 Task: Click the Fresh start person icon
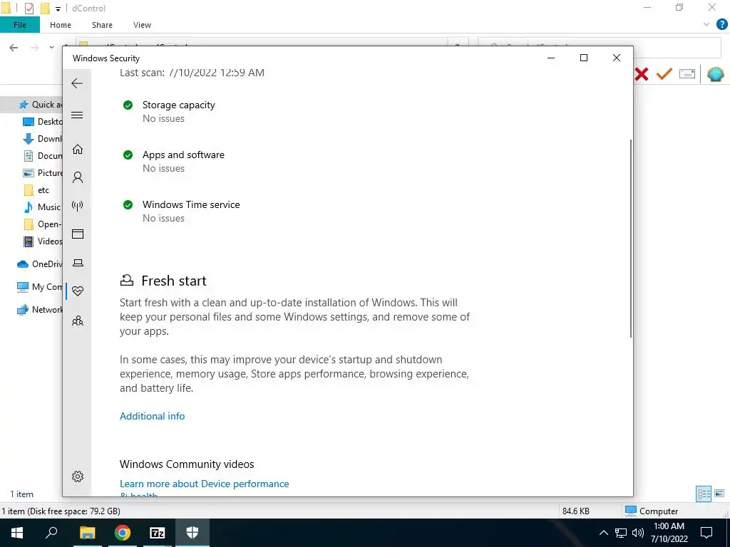127,280
